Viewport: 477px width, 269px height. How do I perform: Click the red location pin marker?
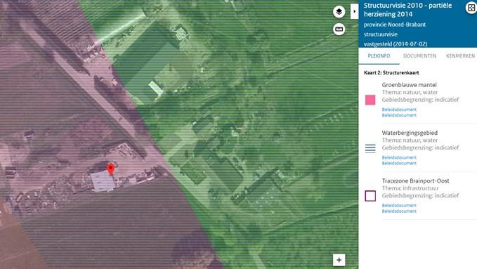pos(111,169)
